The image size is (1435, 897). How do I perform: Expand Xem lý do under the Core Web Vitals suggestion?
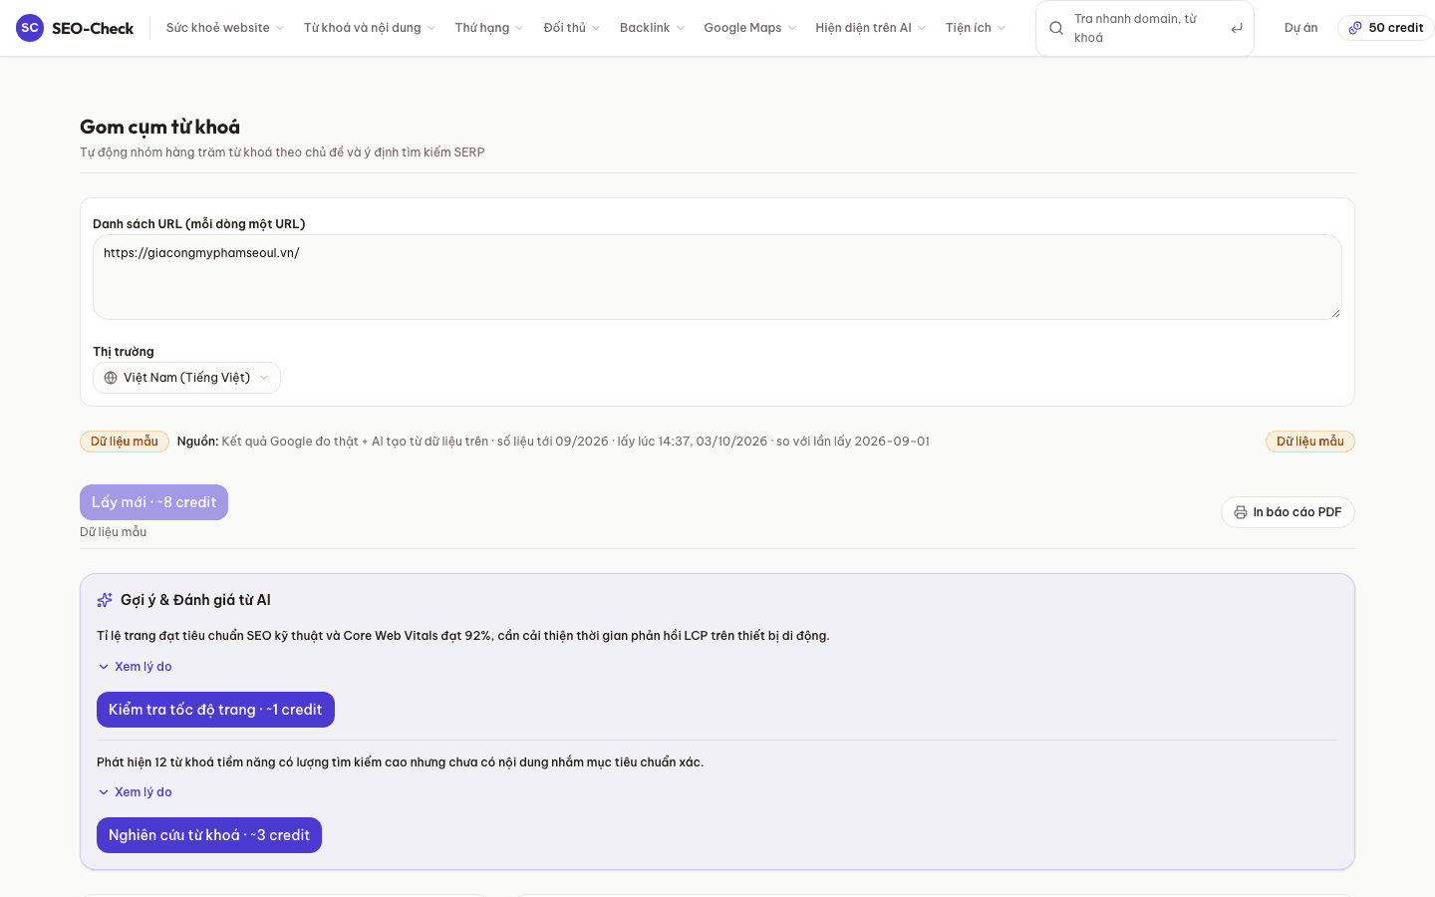(x=135, y=667)
